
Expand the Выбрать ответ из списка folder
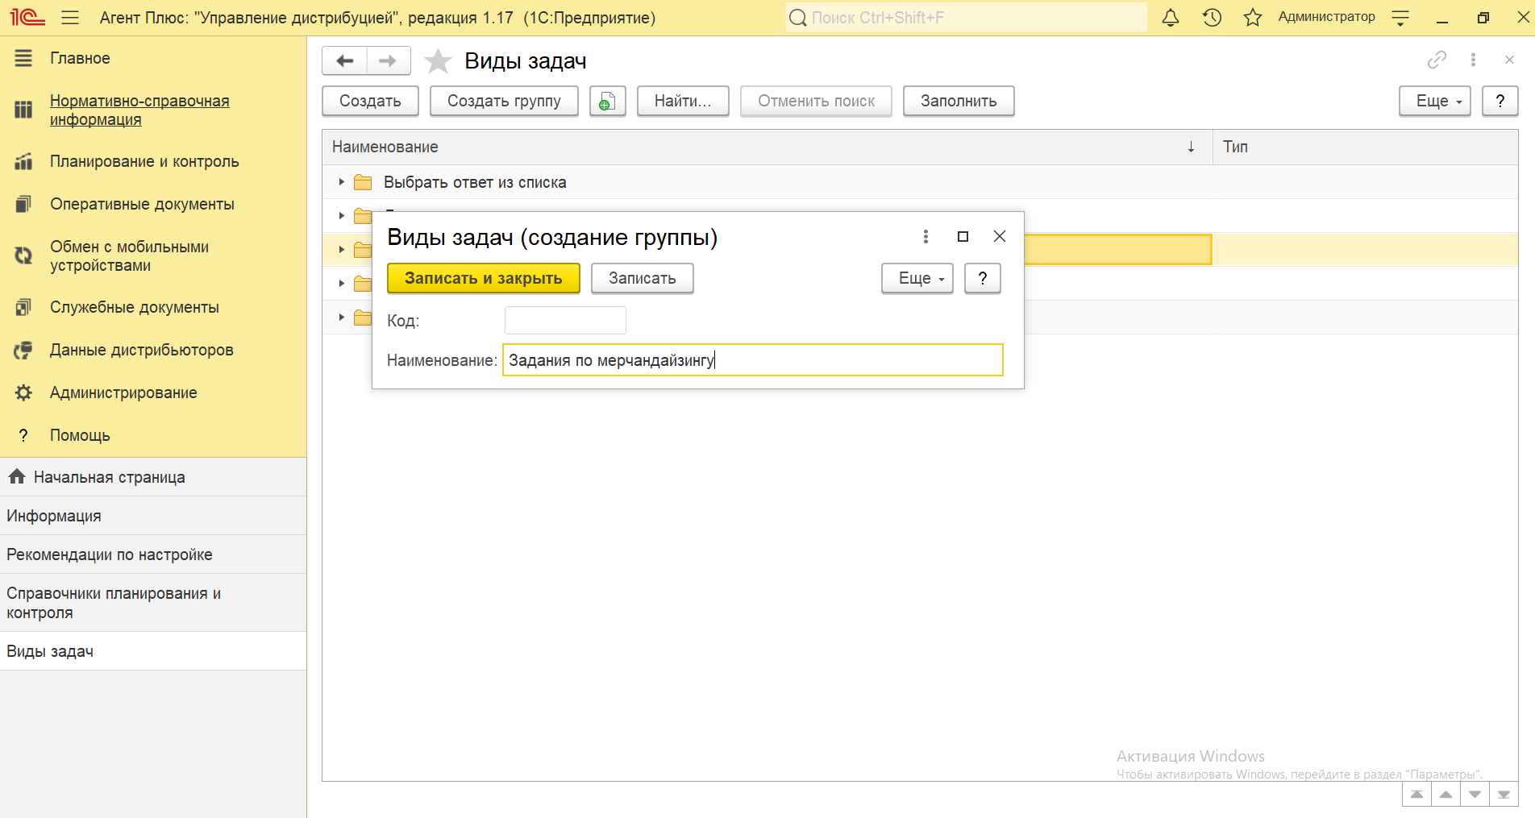342,182
